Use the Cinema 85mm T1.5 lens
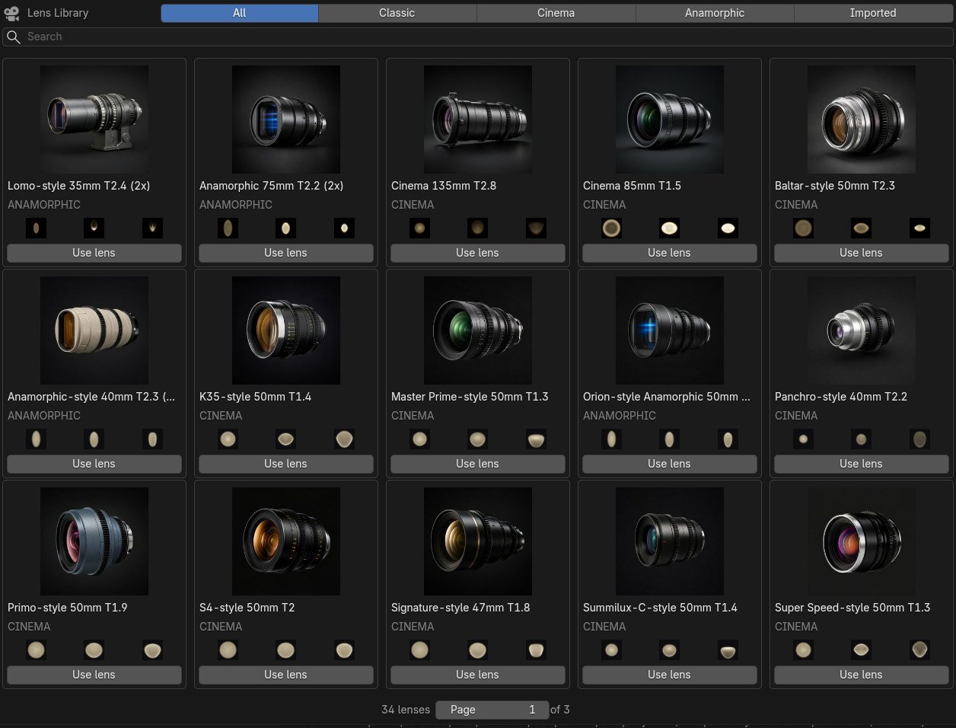This screenshot has width=956, height=728. coord(670,253)
